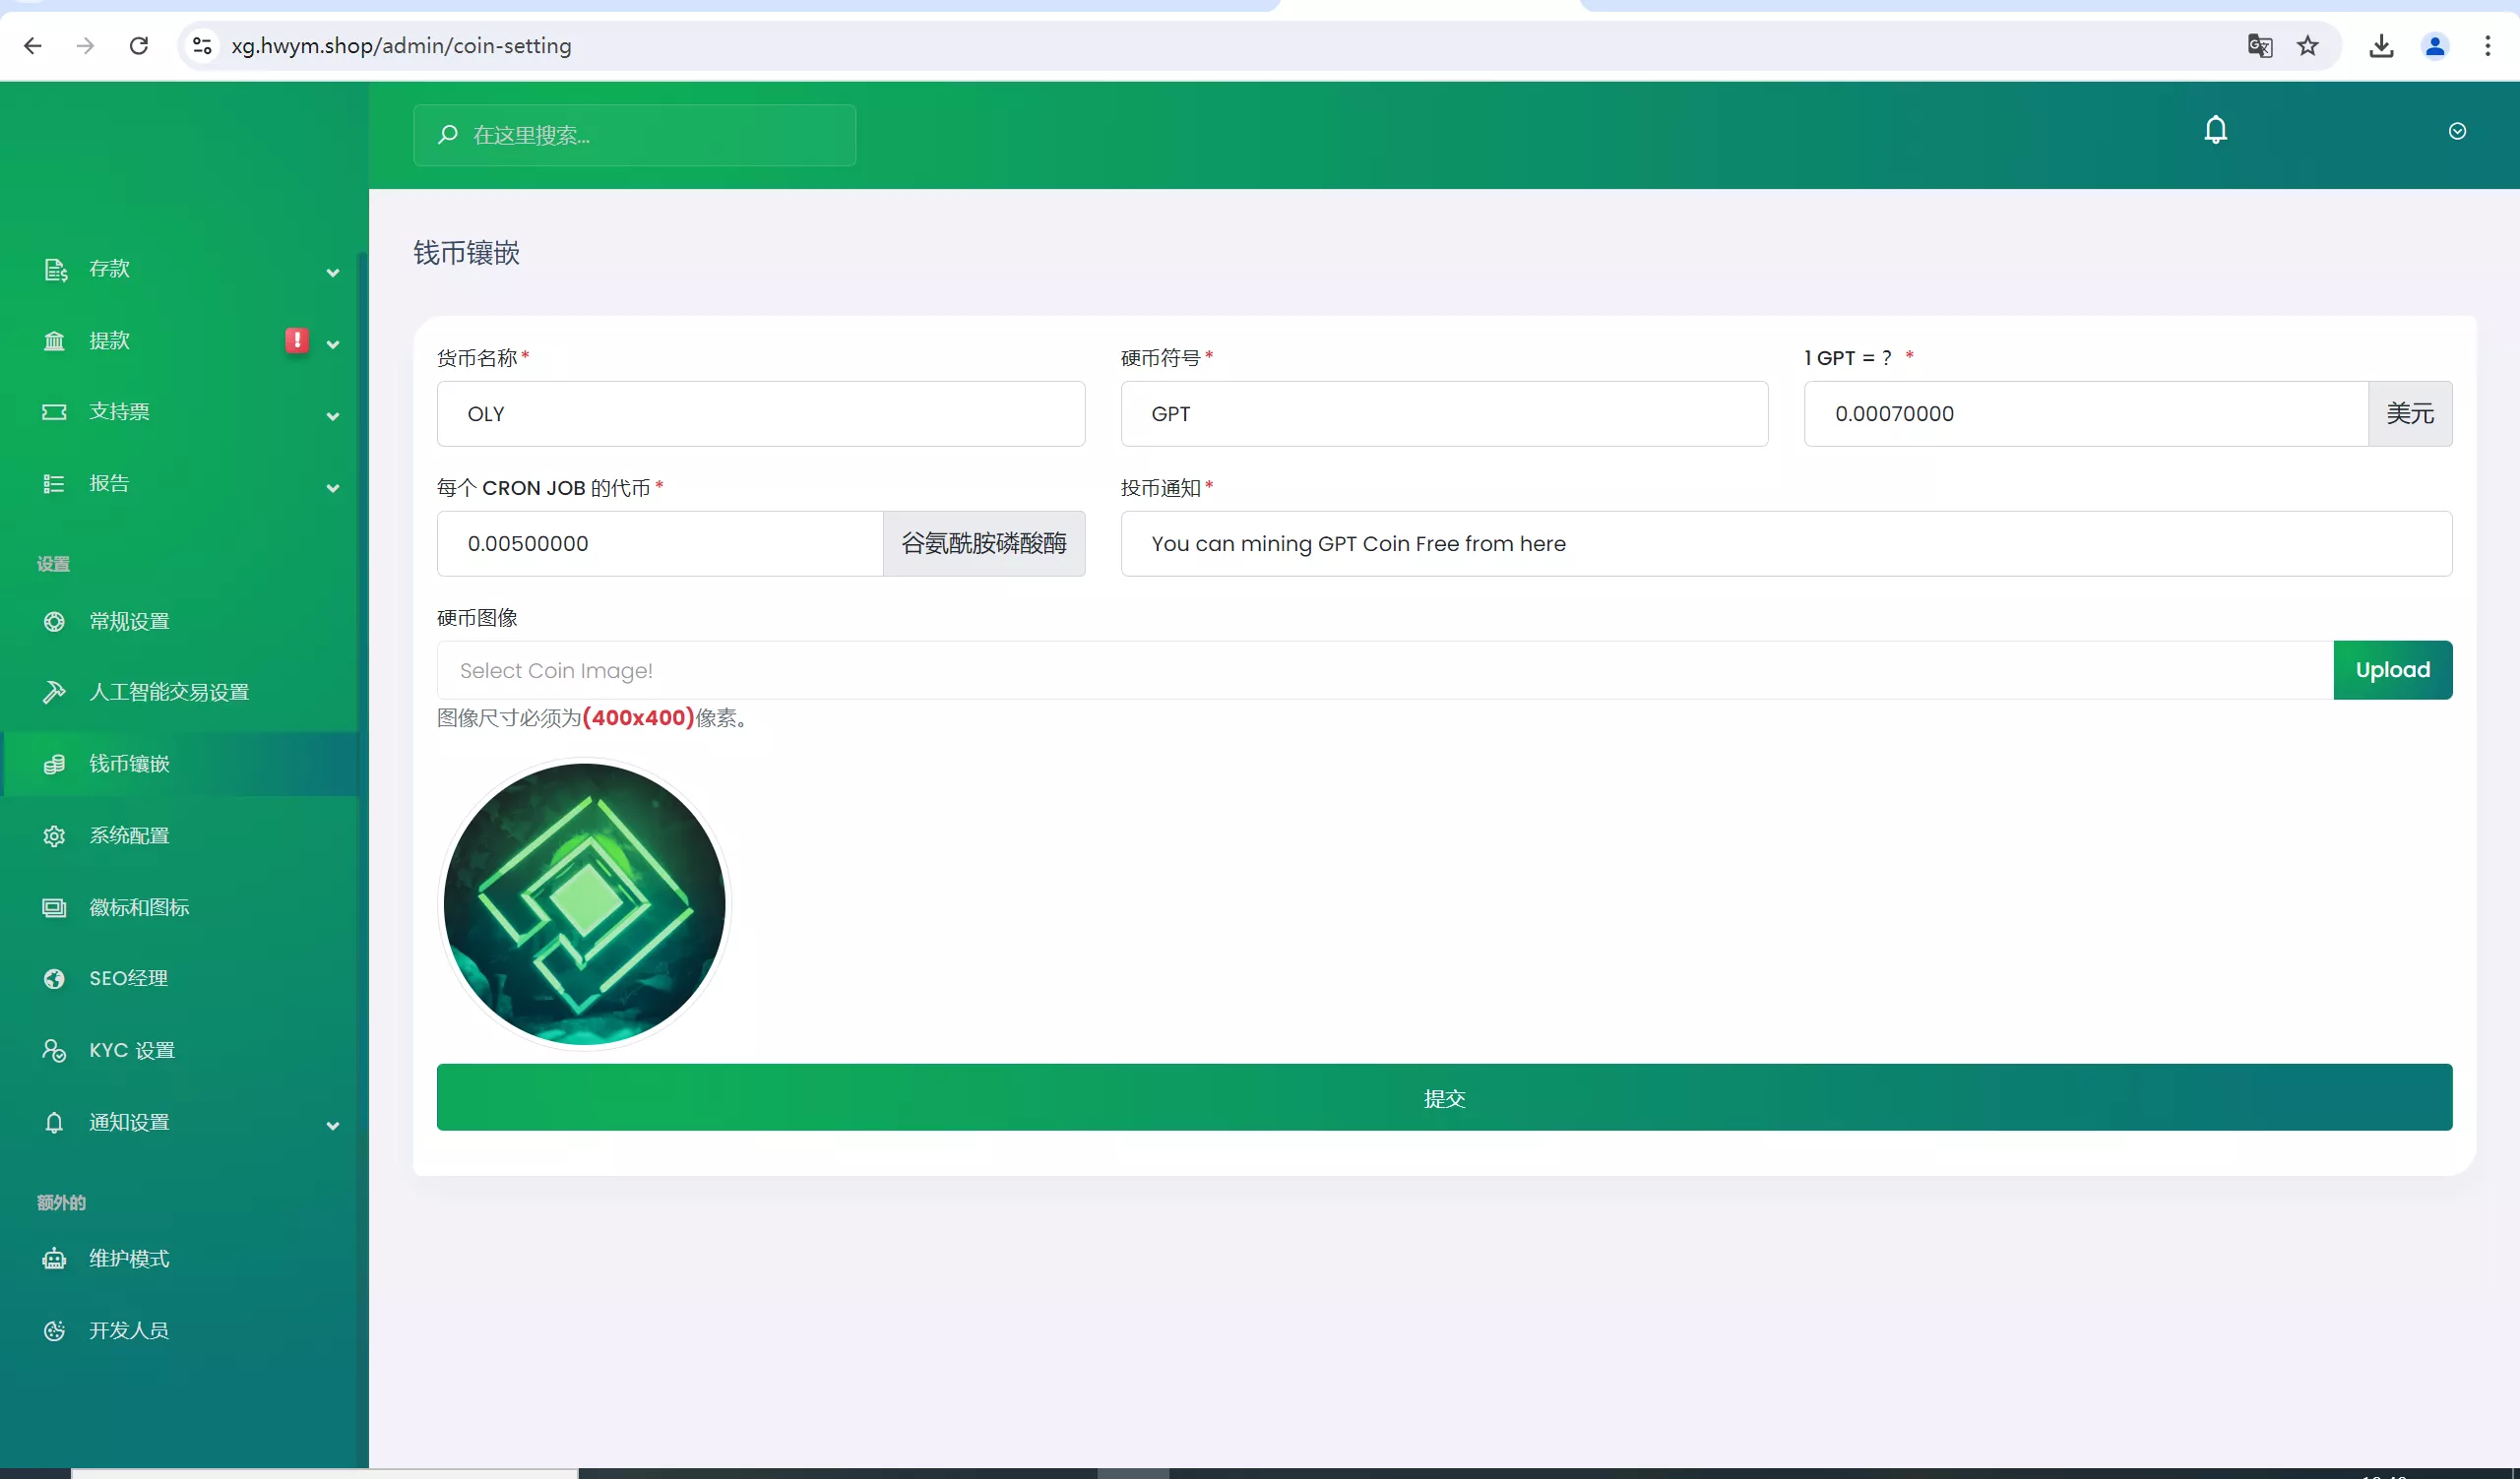Click the browser downloads icon
Image resolution: width=2520 pixels, height=1479 pixels.
click(x=2381, y=46)
